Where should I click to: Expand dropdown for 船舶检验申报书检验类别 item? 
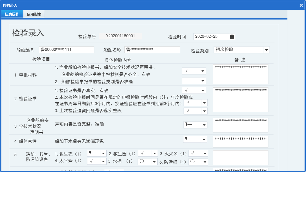[x=202, y=80]
